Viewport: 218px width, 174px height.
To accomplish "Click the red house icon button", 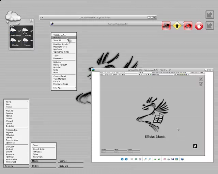I will (188, 25).
